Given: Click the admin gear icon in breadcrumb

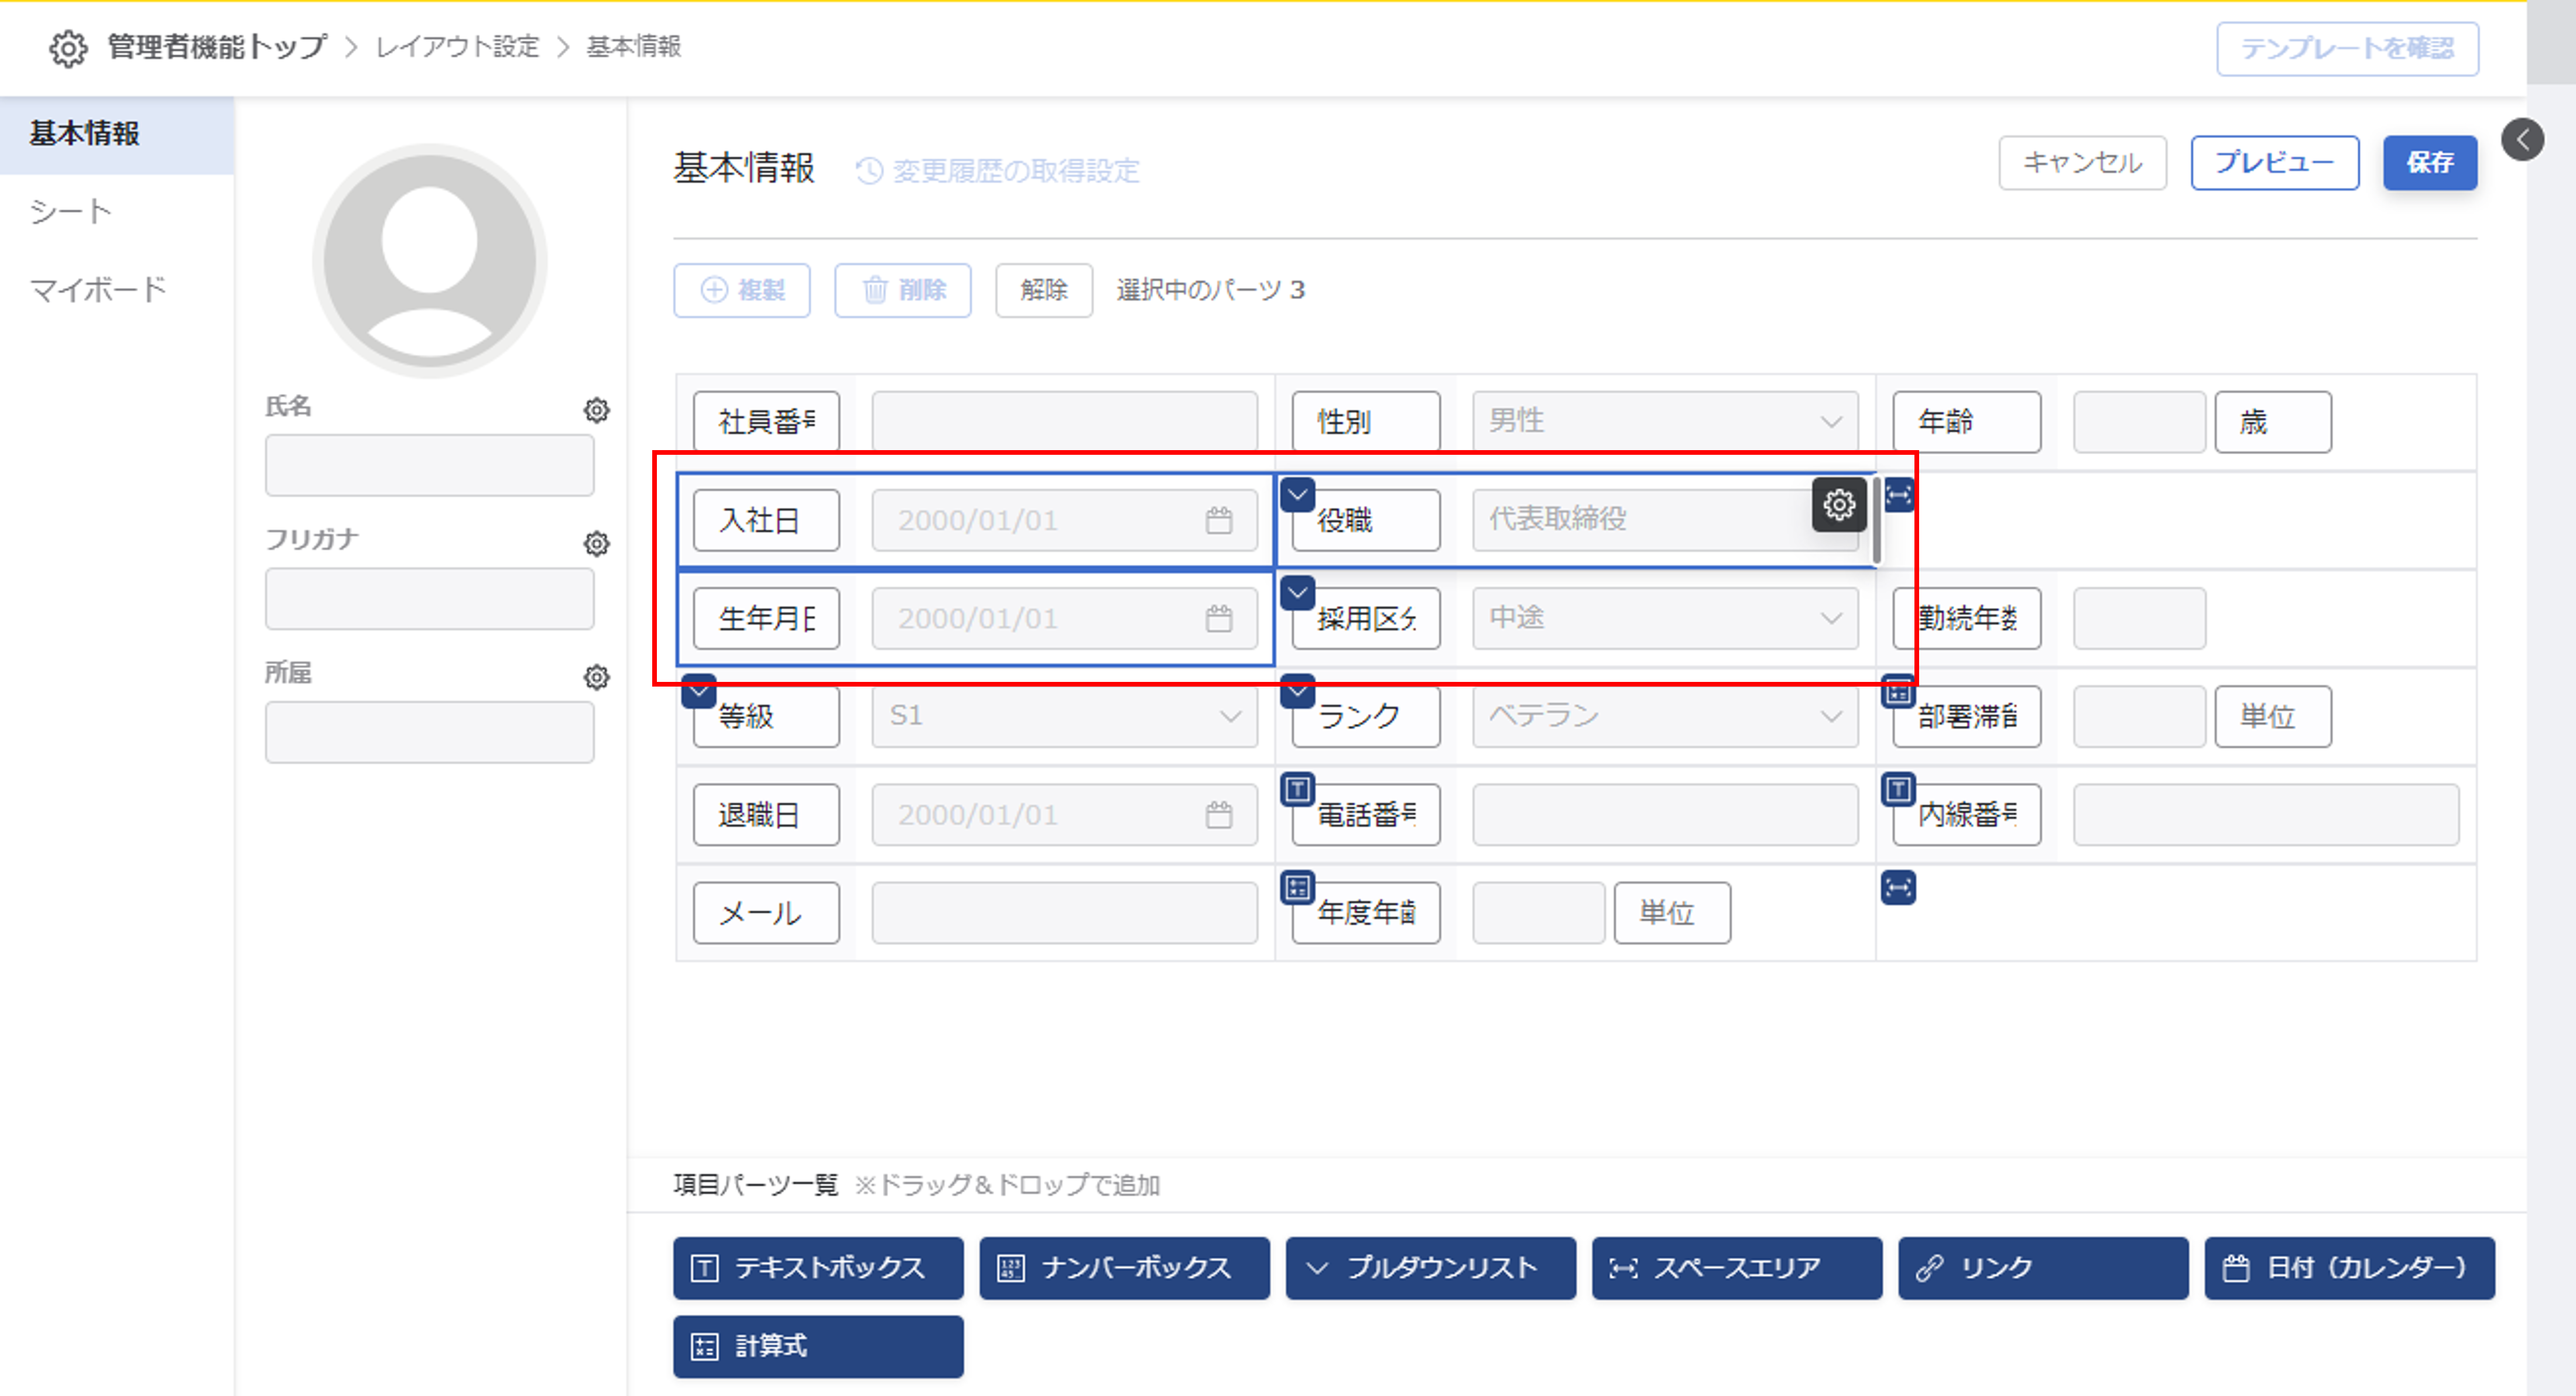Looking at the screenshot, I should [68, 47].
